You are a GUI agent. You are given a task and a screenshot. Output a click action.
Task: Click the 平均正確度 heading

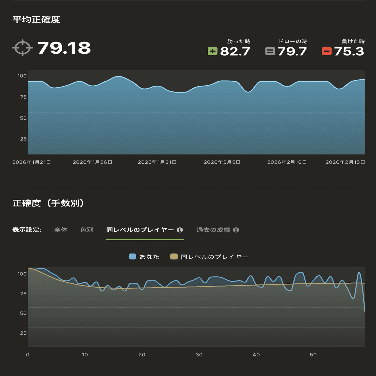click(x=36, y=19)
